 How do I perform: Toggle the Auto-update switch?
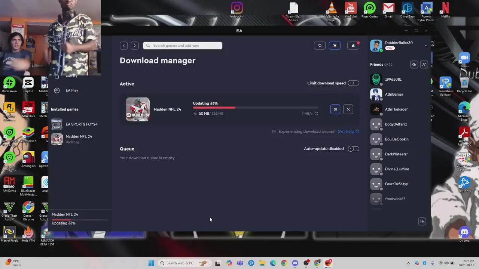click(x=353, y=149)
